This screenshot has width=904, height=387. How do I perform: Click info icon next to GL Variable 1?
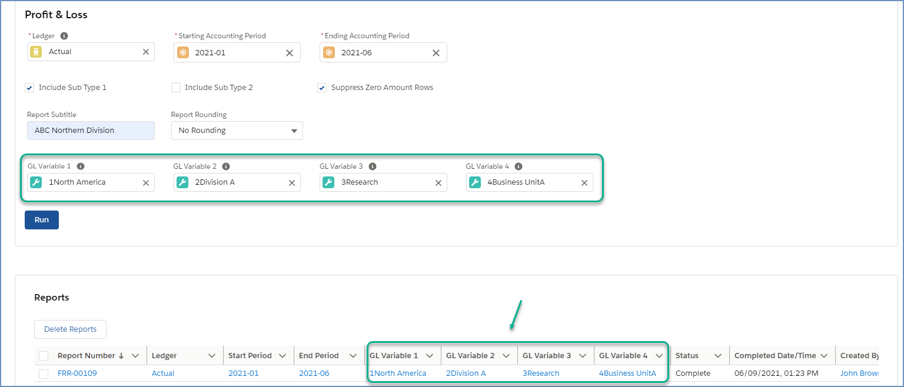[81, 166]
